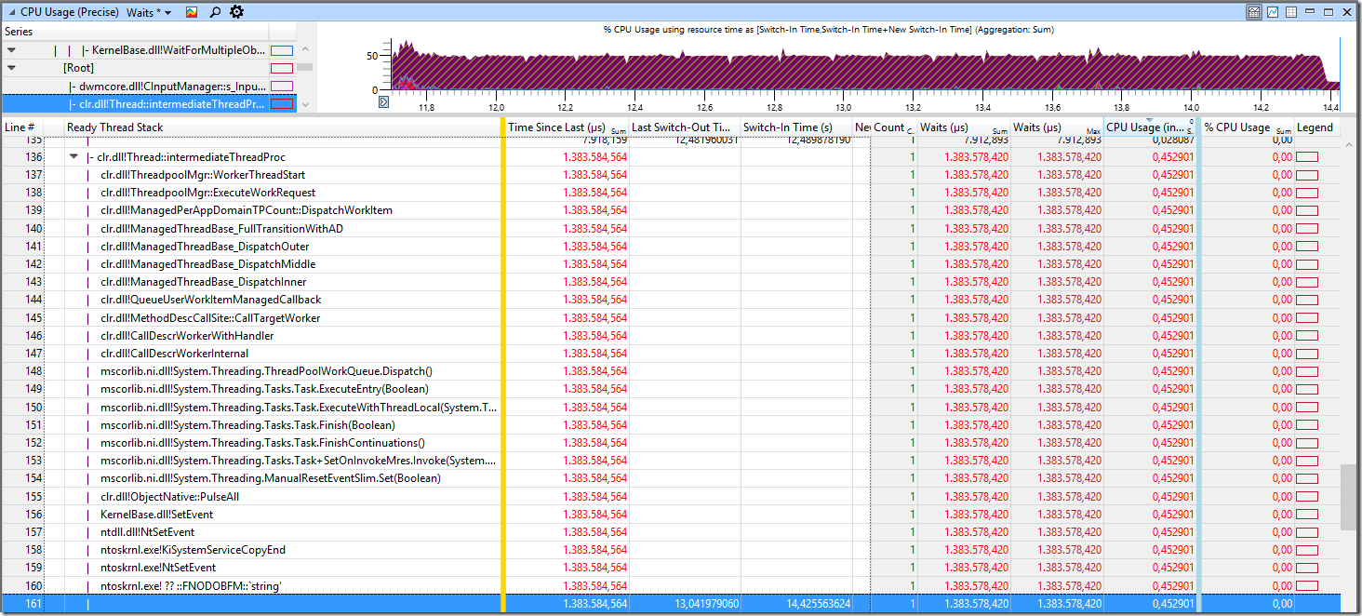This screenshot has height=616, width=1362.
Task: Click Switch-In Time (s) column header
Action: tap(796, 127)
